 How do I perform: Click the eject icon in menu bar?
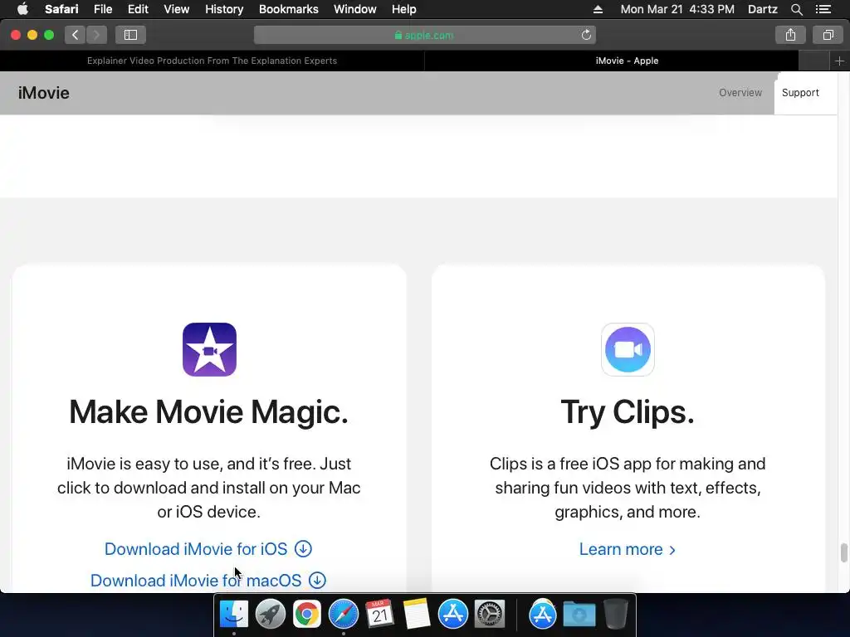tap(598, 9)
